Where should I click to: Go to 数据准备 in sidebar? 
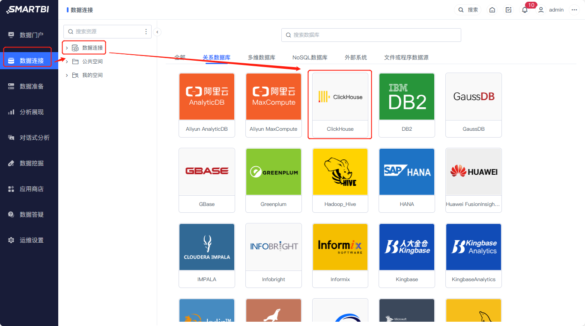click(x=29, y=86)
